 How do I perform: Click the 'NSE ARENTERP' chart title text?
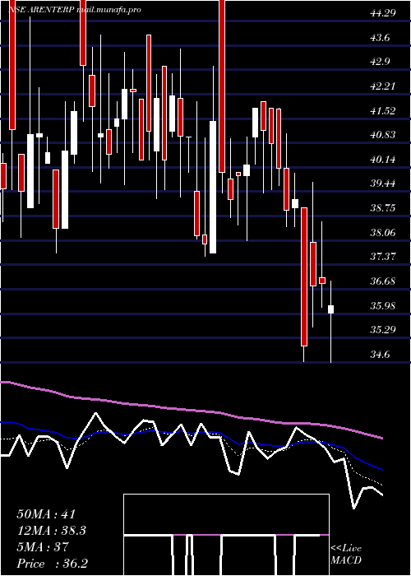(x=42, y=10)
